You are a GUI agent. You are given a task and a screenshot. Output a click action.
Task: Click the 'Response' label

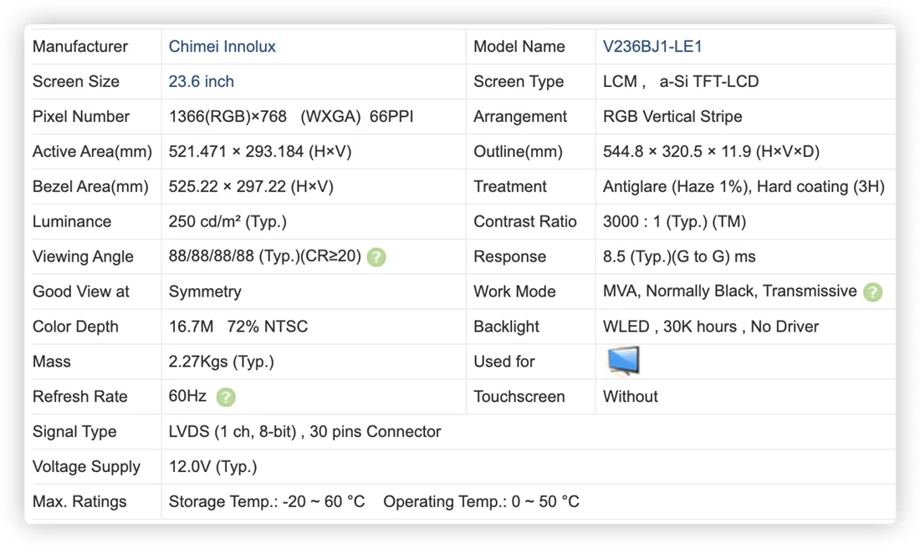[509, 256]
